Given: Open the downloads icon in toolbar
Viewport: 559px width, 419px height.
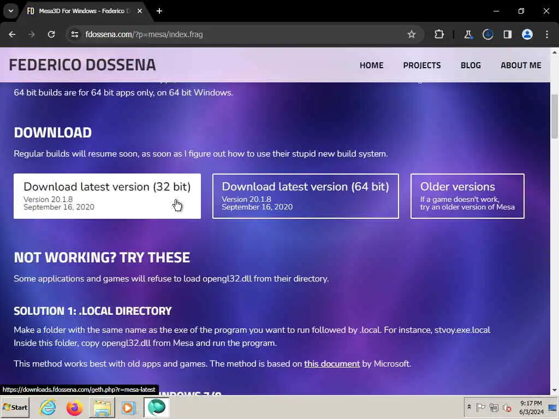Looking at the screenshot, I should tap(487, 34).
